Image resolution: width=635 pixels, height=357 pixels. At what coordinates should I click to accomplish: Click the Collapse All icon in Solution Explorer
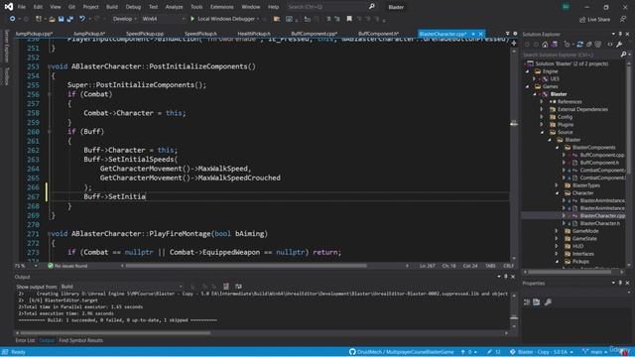point(588,45)
